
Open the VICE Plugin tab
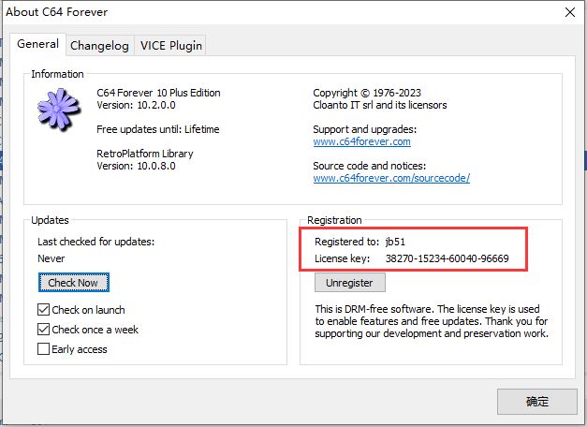(171, 46)
